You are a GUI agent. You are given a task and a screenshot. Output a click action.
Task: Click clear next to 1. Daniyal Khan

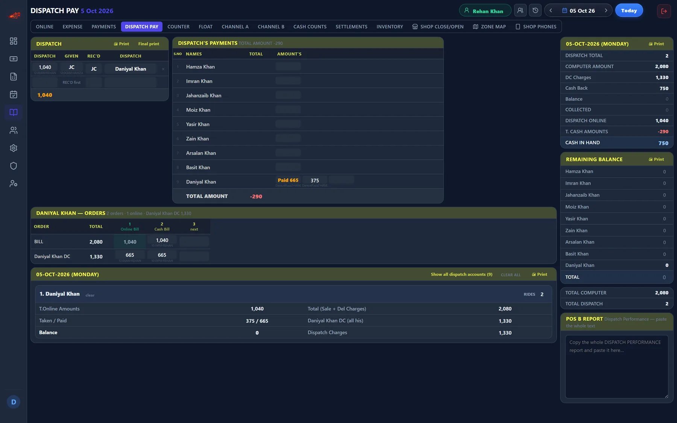pyautogui.click(x=90, y=295)
